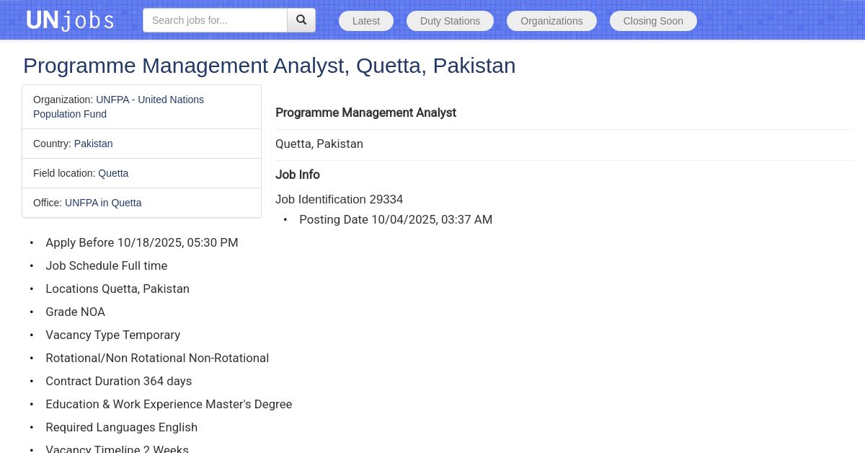Click the Apply Before 10/18/2025 line
The height and width of the screenshot is (453, 865).
141,242
